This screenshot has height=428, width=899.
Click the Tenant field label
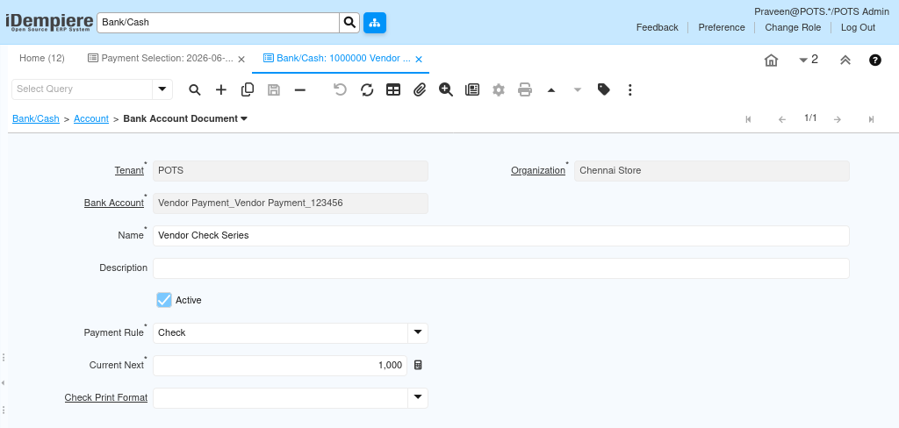tap(129, 171)
